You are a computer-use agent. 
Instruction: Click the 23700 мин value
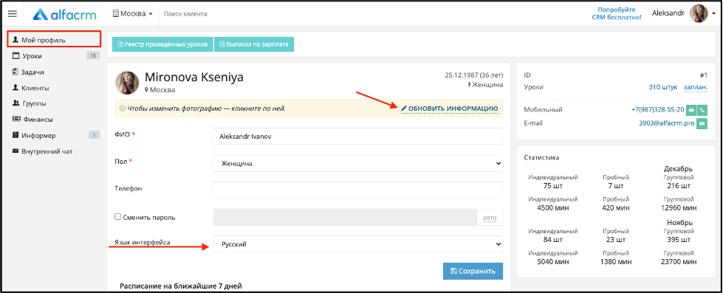click(678, 262)
